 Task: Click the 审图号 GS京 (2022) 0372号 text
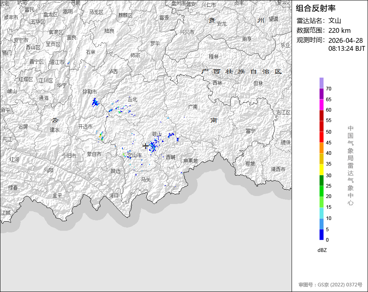tap(330, 285)
